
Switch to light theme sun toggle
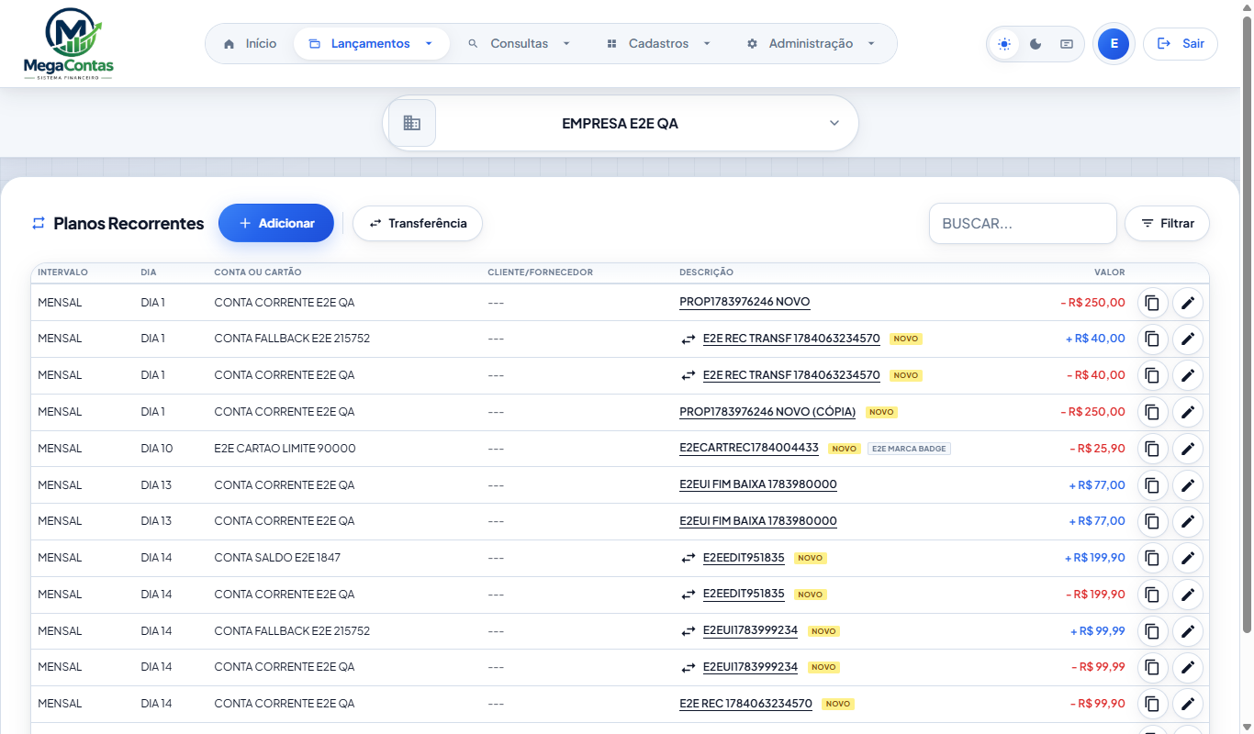[x=1005, y=43]
